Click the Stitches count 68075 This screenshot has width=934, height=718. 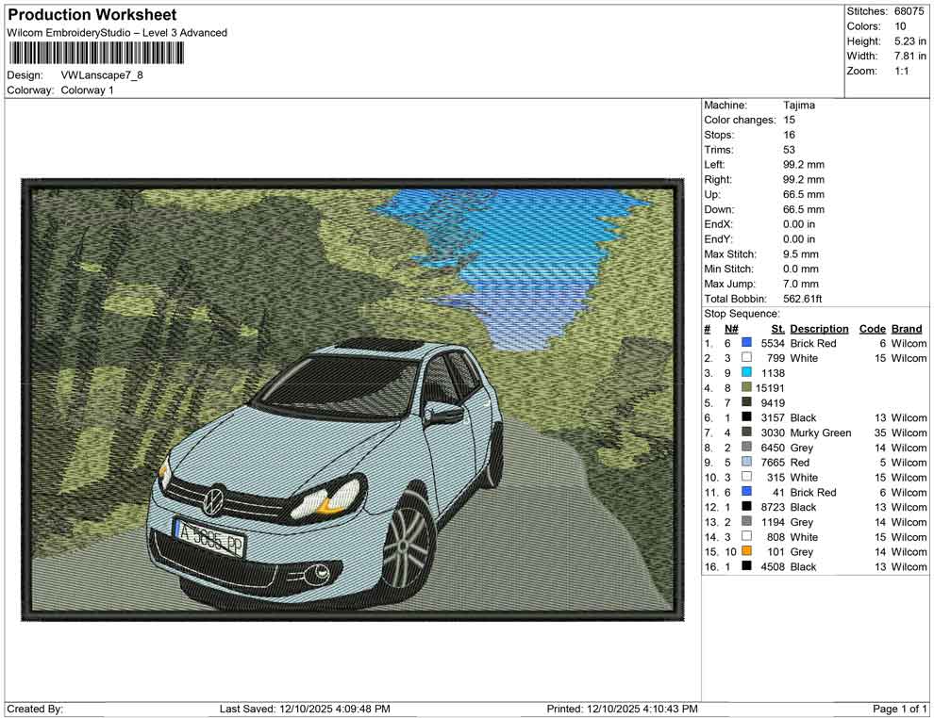click(x=908, y=11)
